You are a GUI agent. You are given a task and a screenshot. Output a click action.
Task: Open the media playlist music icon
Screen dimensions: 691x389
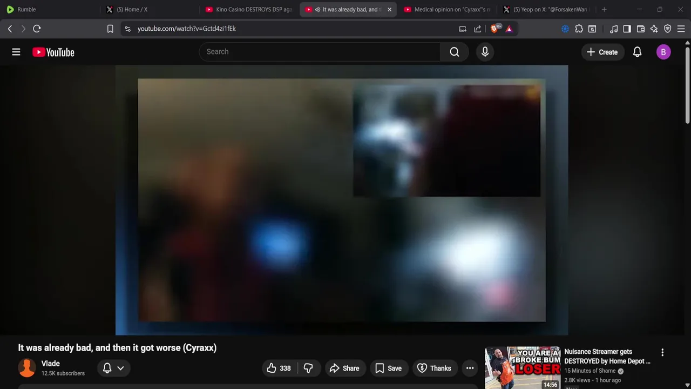tap(614, 29)
